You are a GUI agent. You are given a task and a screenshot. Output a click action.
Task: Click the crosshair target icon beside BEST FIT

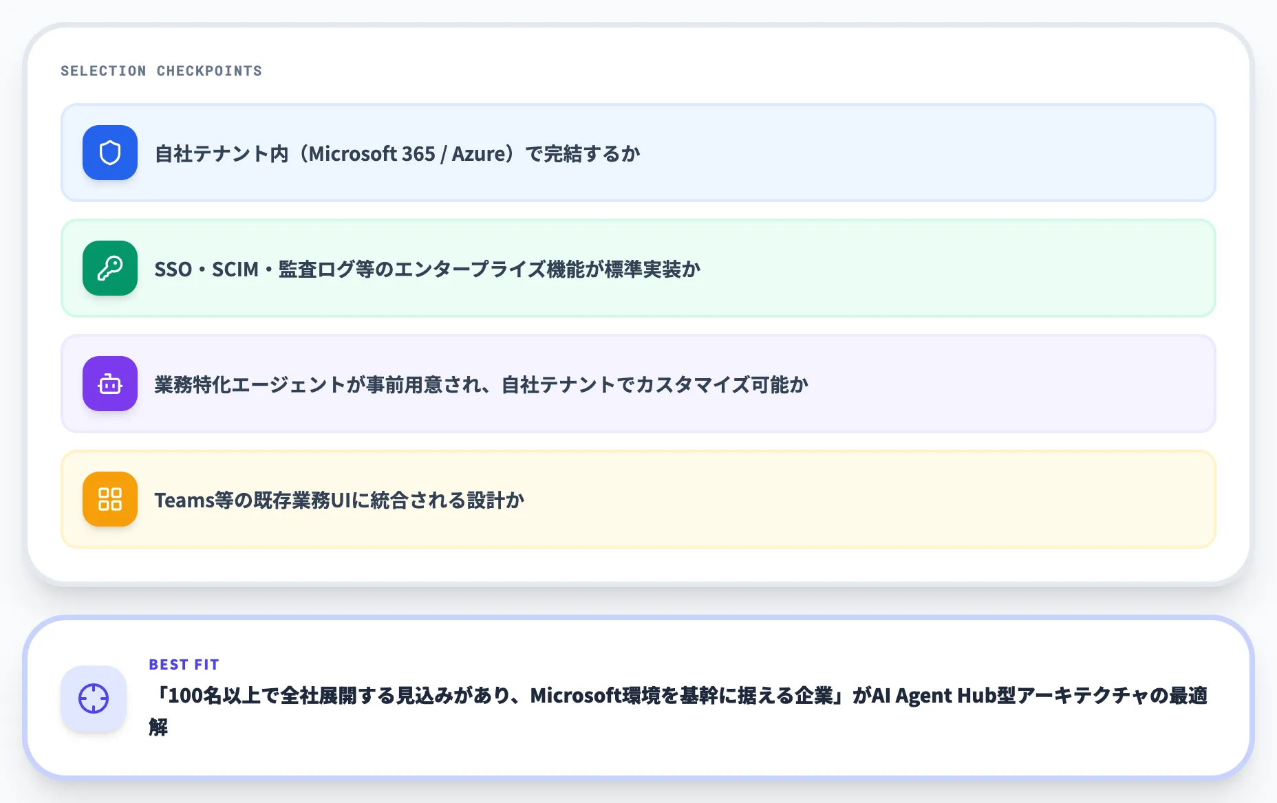(x=94, y=698)
